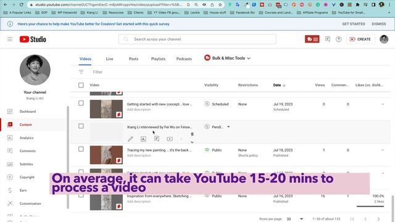Viewport: 395px width, 222px height.
Task: Click the Visibility column header
Action: 211,85
